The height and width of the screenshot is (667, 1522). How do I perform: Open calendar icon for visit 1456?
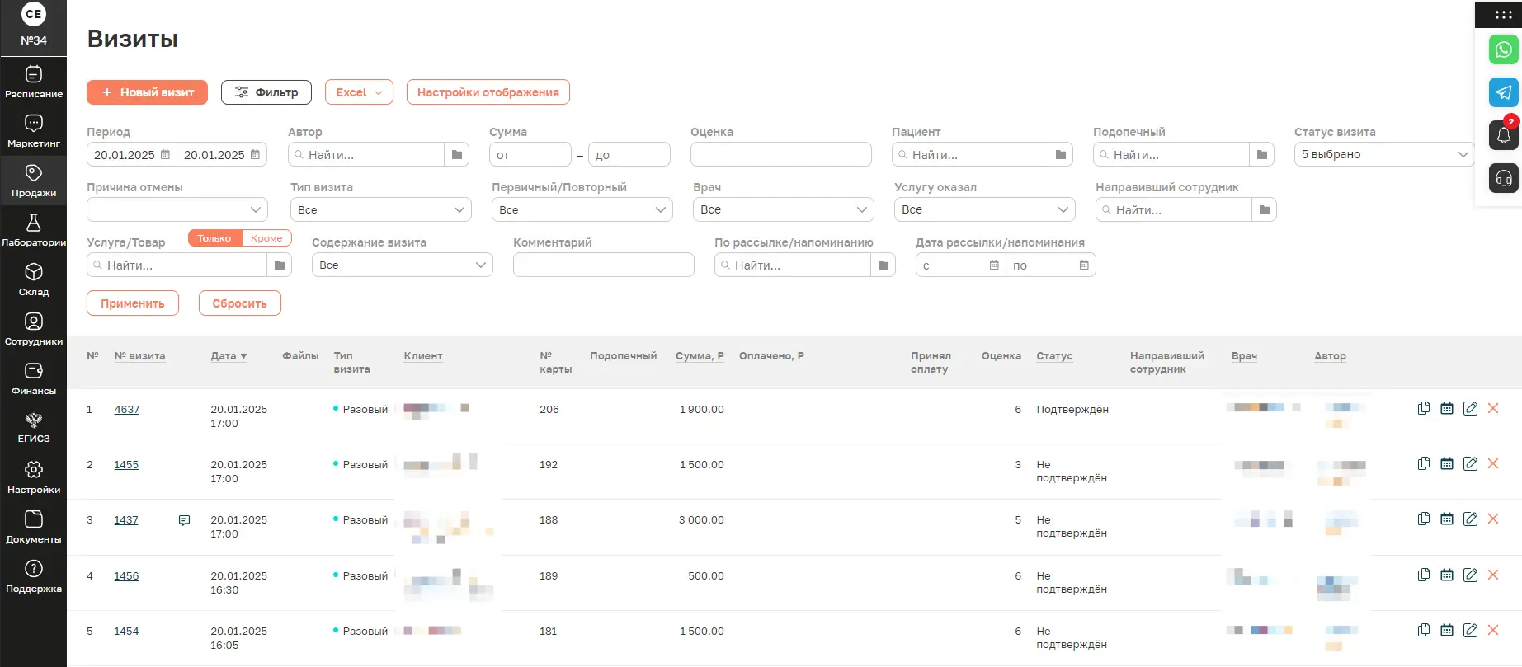pos(1447,575)
